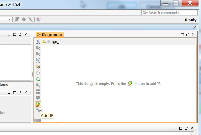Click Zoom In on the diagram toolbar
The width and height of the screenshot is (201, 135).
(38, 48)
